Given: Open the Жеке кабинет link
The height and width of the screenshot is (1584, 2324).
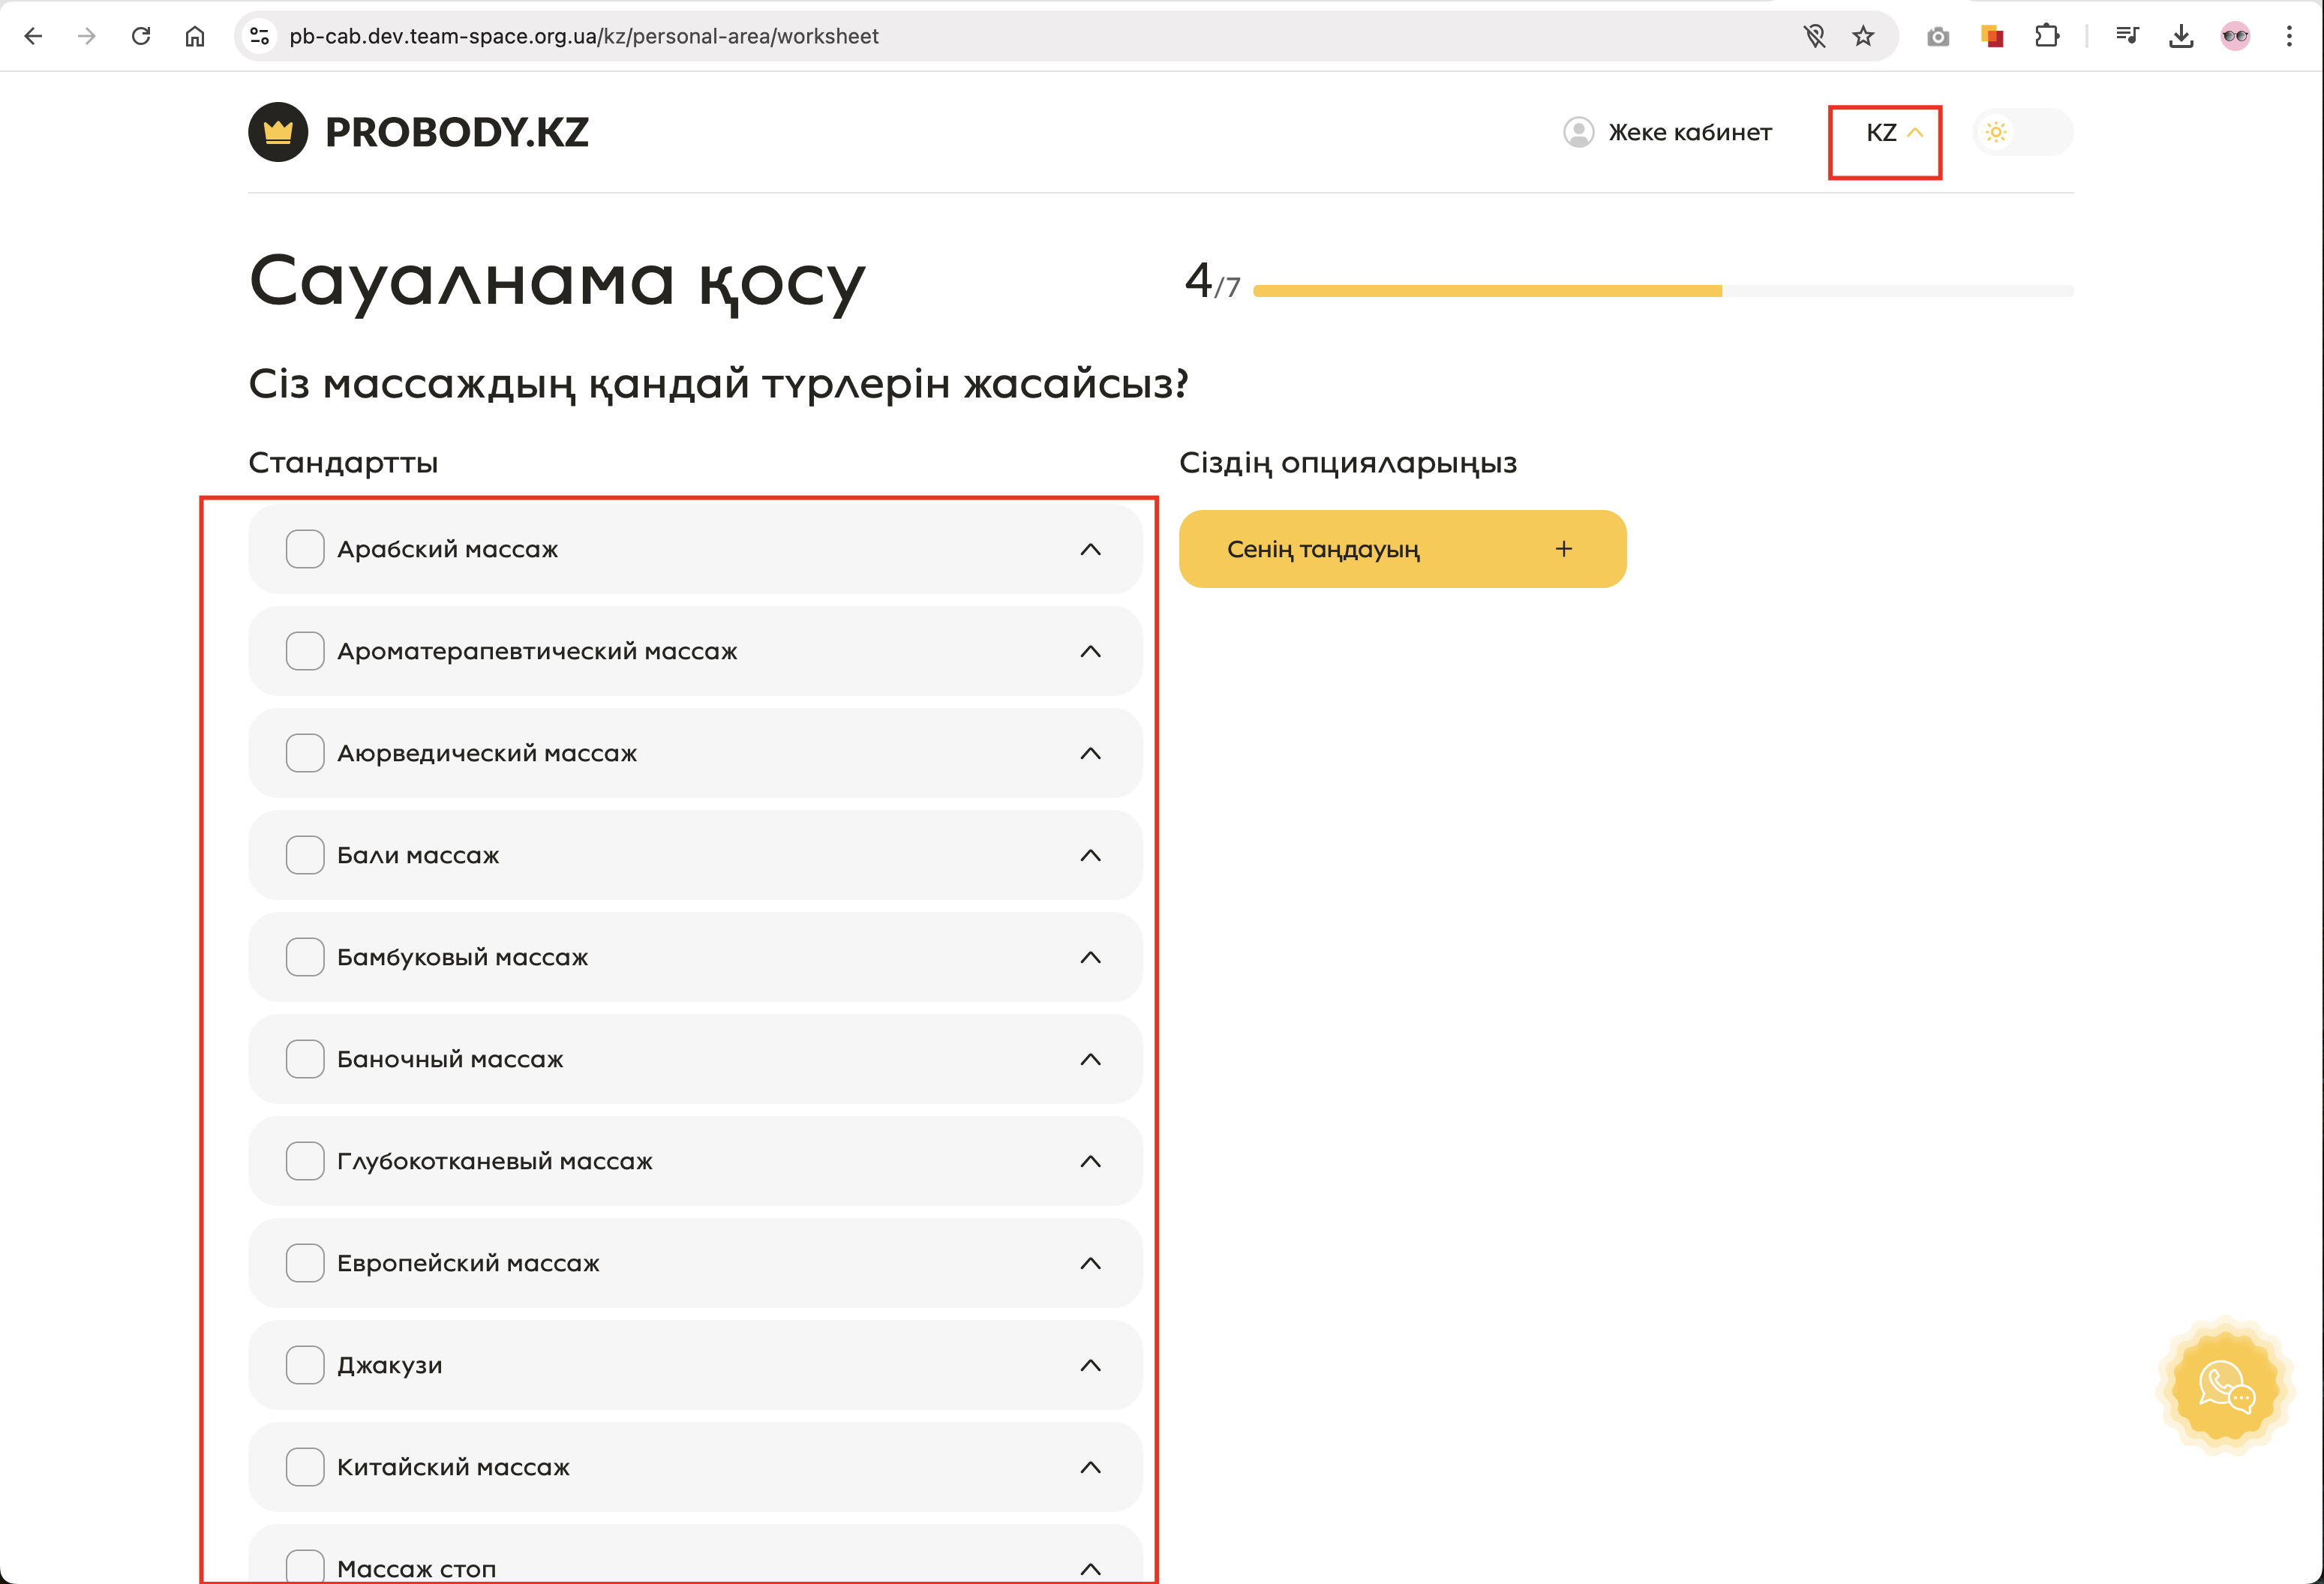Looking at the screenshot, I should (1689, 132).
